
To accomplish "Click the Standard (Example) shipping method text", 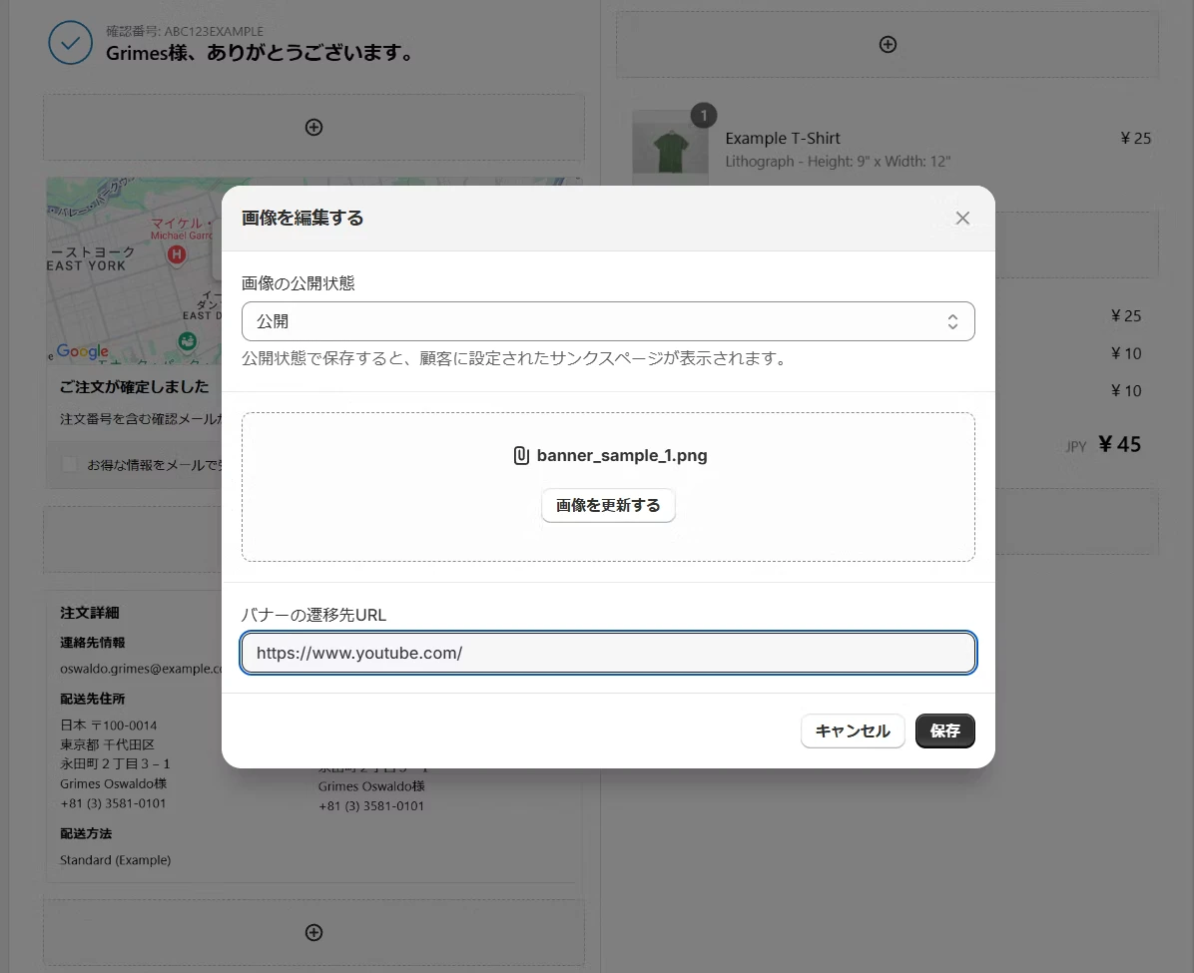I will click(115, 859).
